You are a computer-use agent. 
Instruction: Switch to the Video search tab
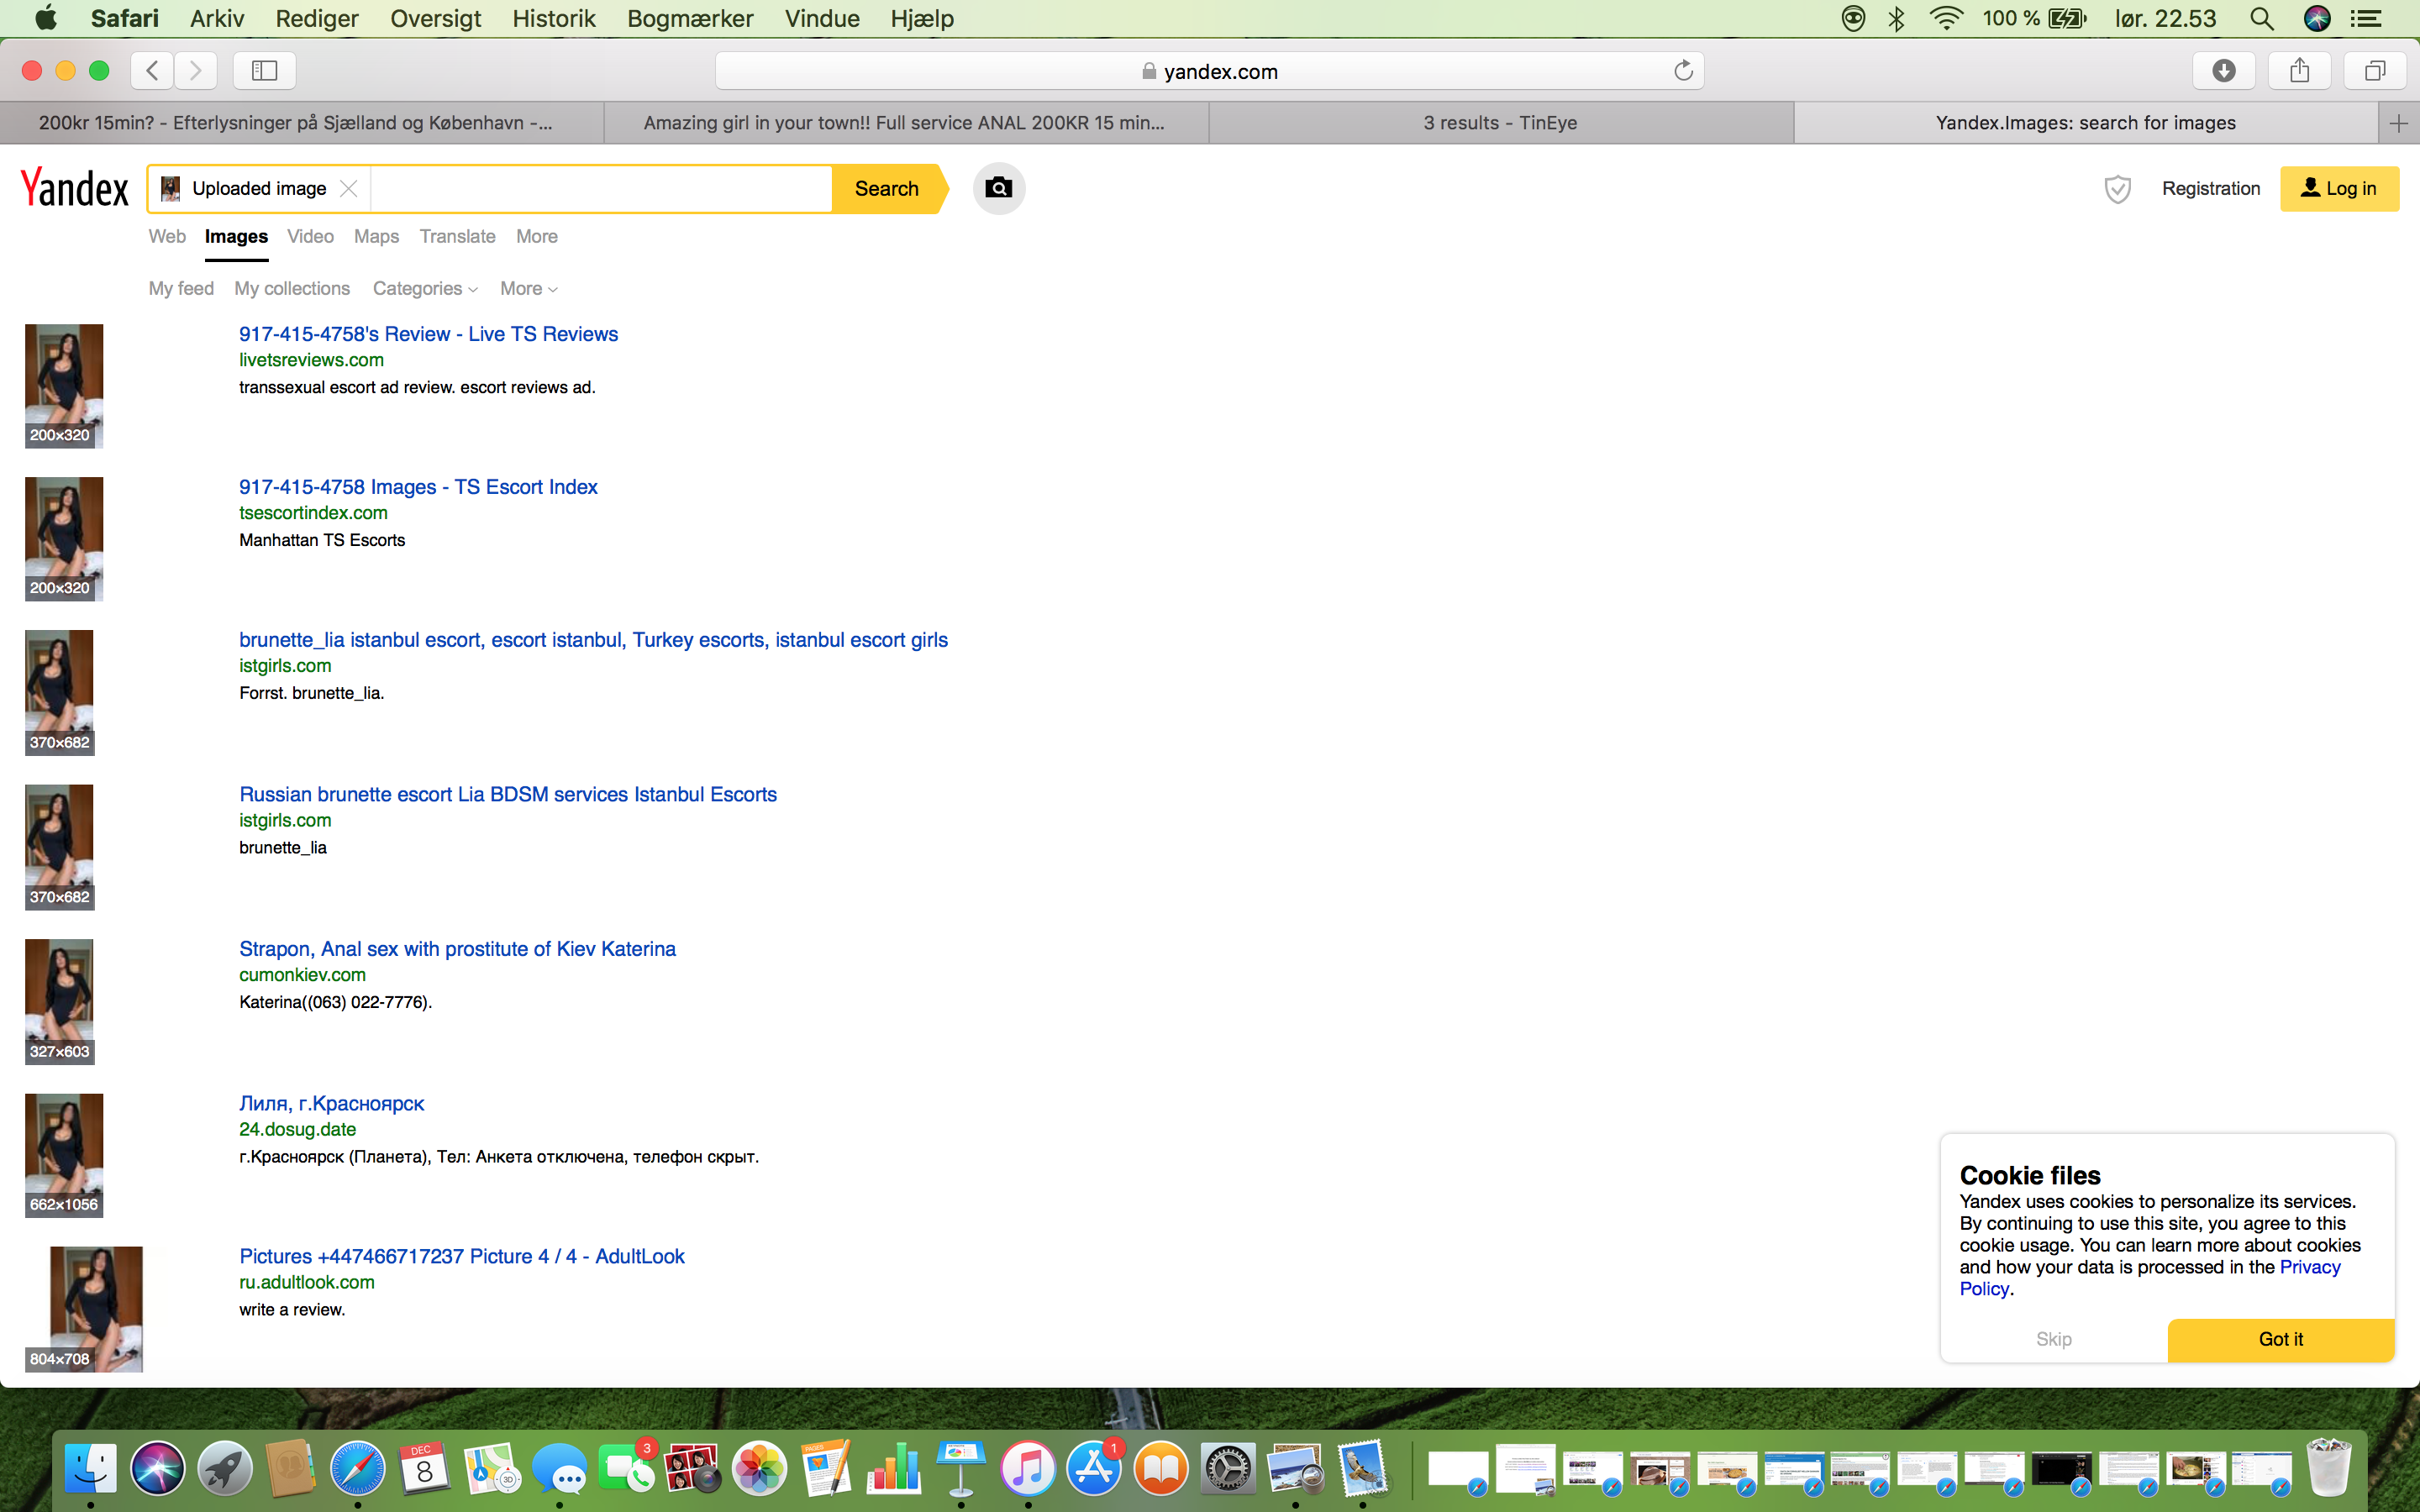click(x=310, y=236)
